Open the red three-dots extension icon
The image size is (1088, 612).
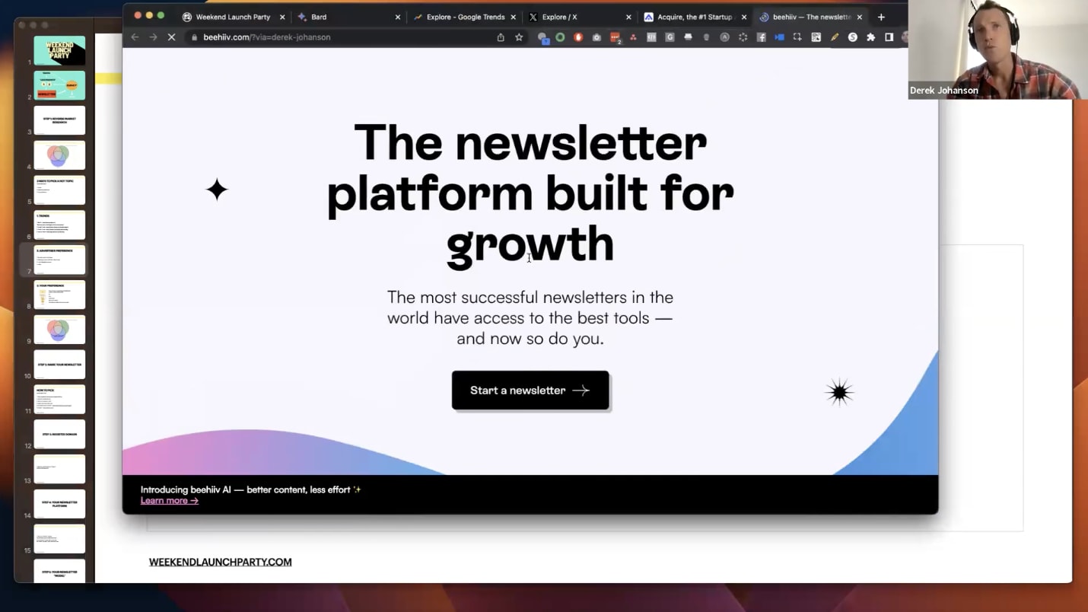(633, 37)
